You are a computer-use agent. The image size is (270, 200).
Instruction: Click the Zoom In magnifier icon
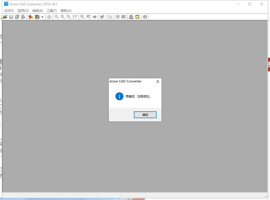pyautogui.click(x=63, y=17)
